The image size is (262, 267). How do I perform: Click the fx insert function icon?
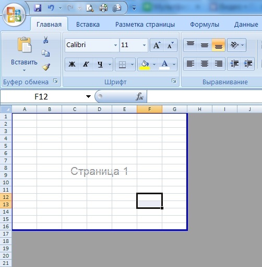tap(139, 96)
